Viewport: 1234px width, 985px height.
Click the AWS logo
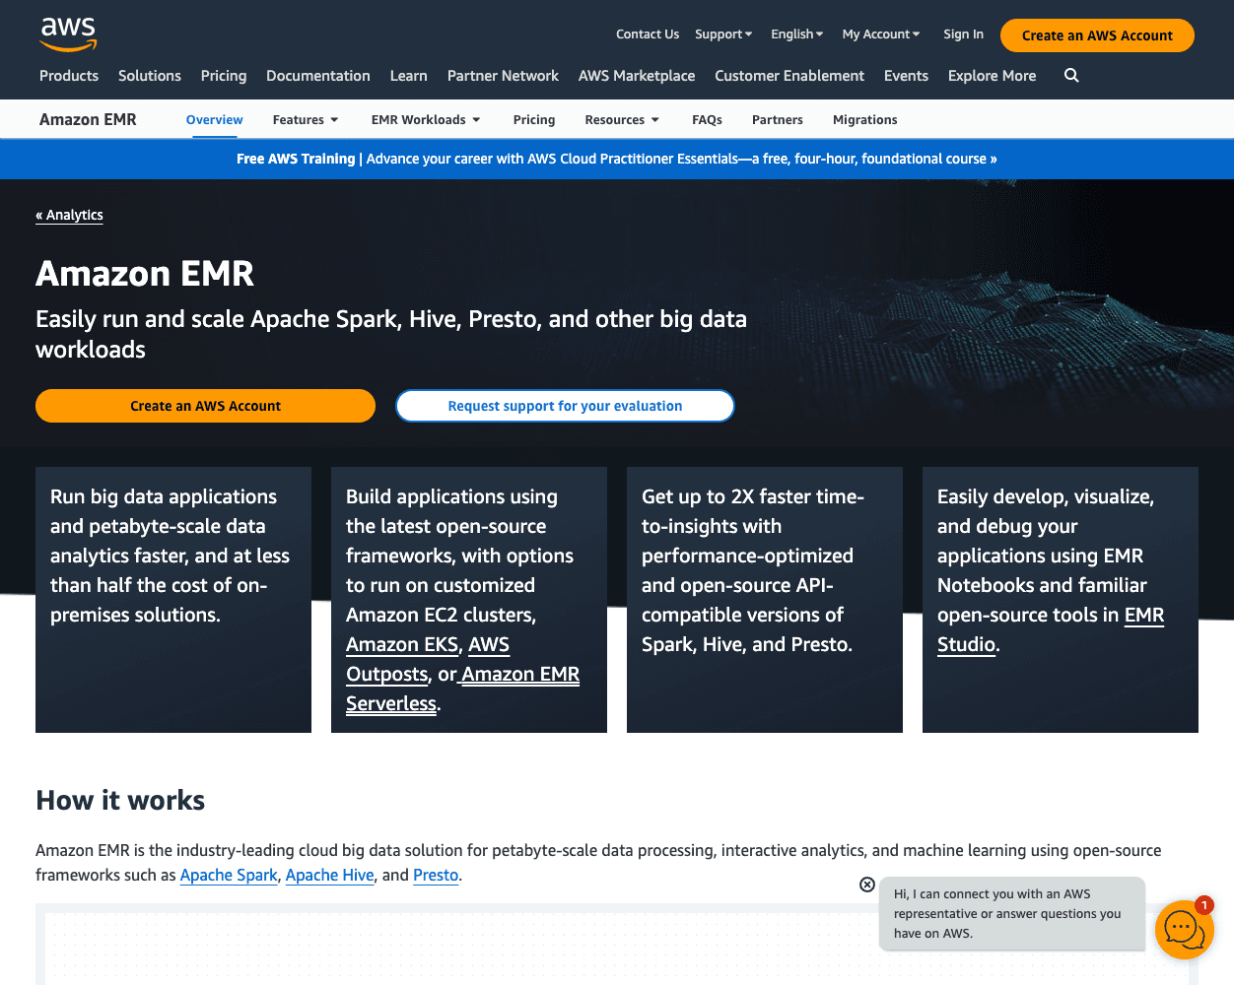(x=68, y=33)
